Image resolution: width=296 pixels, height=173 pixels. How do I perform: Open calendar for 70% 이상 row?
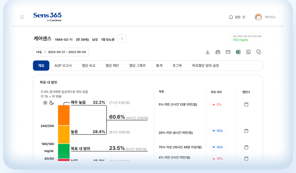(x=246, y=147)
